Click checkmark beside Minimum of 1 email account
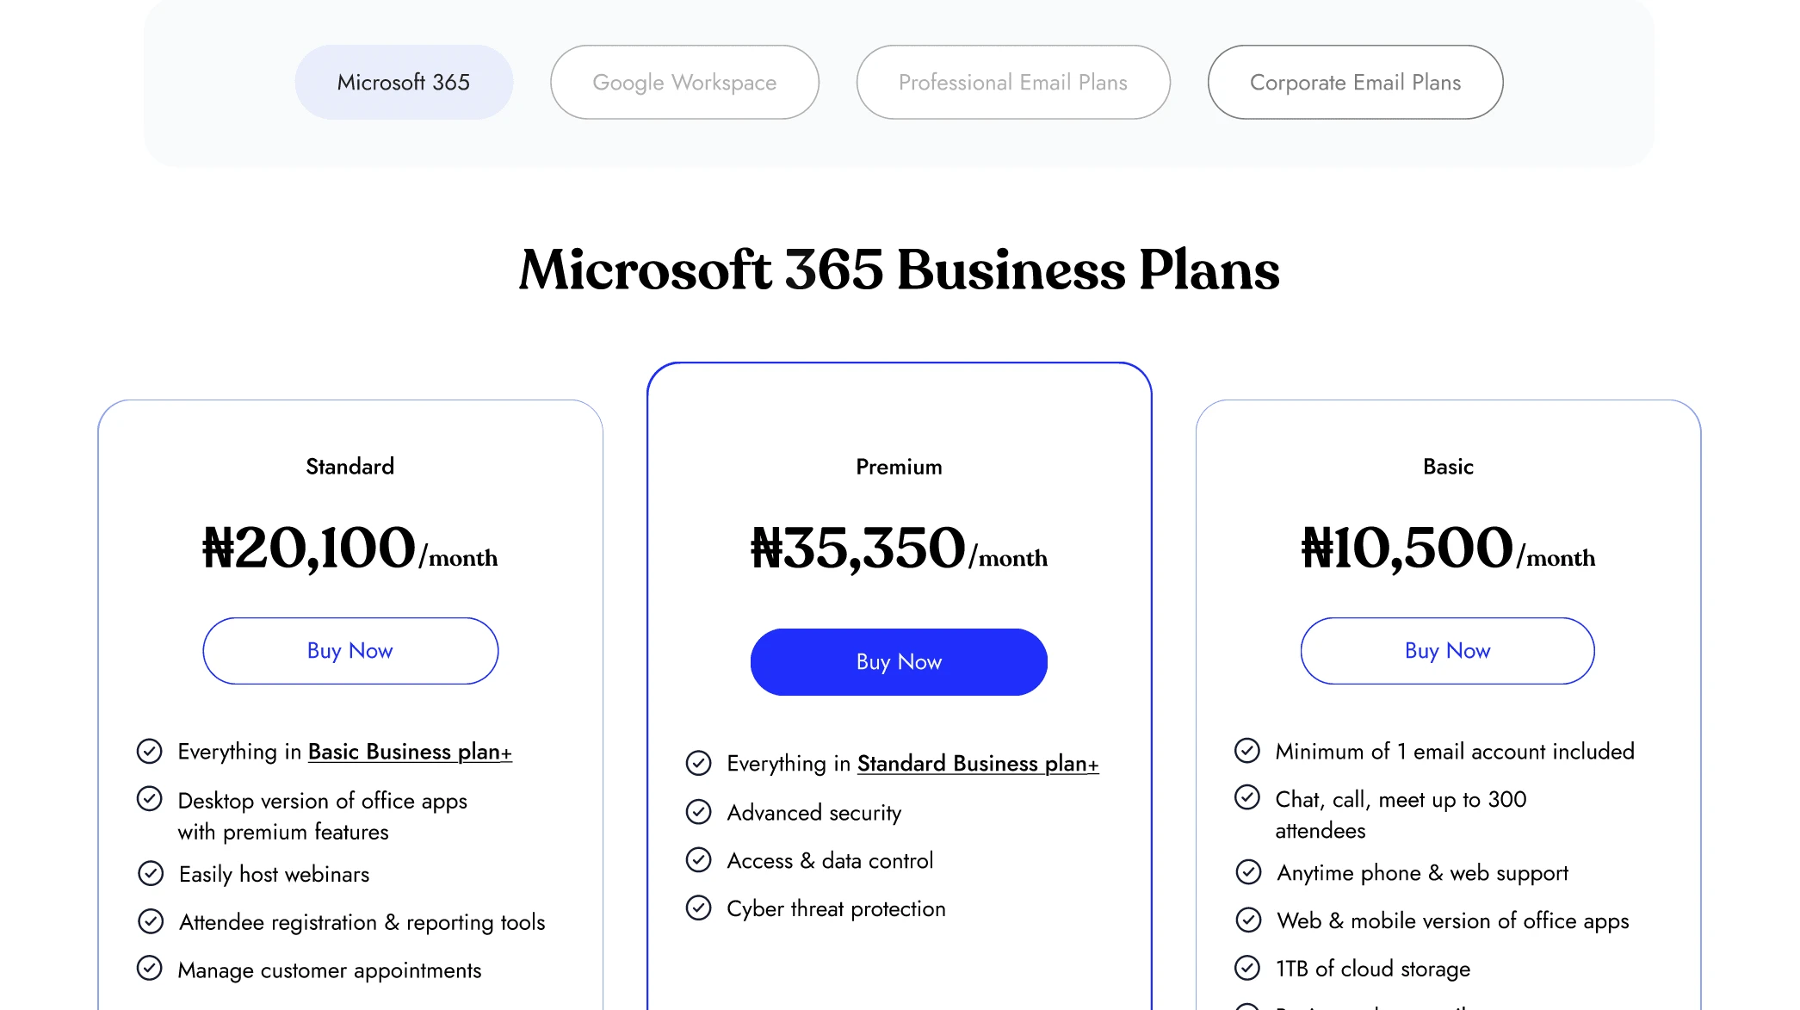The width and height of the screenshot is (1800, 1010). [1247, 750]
